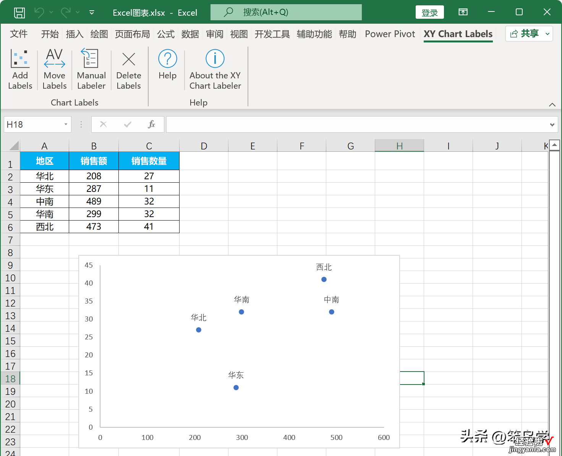Click the 西北 data label in chart
The width and height of the screenshot is (562, 456).
pyautogui.click(x=324, y=267)
